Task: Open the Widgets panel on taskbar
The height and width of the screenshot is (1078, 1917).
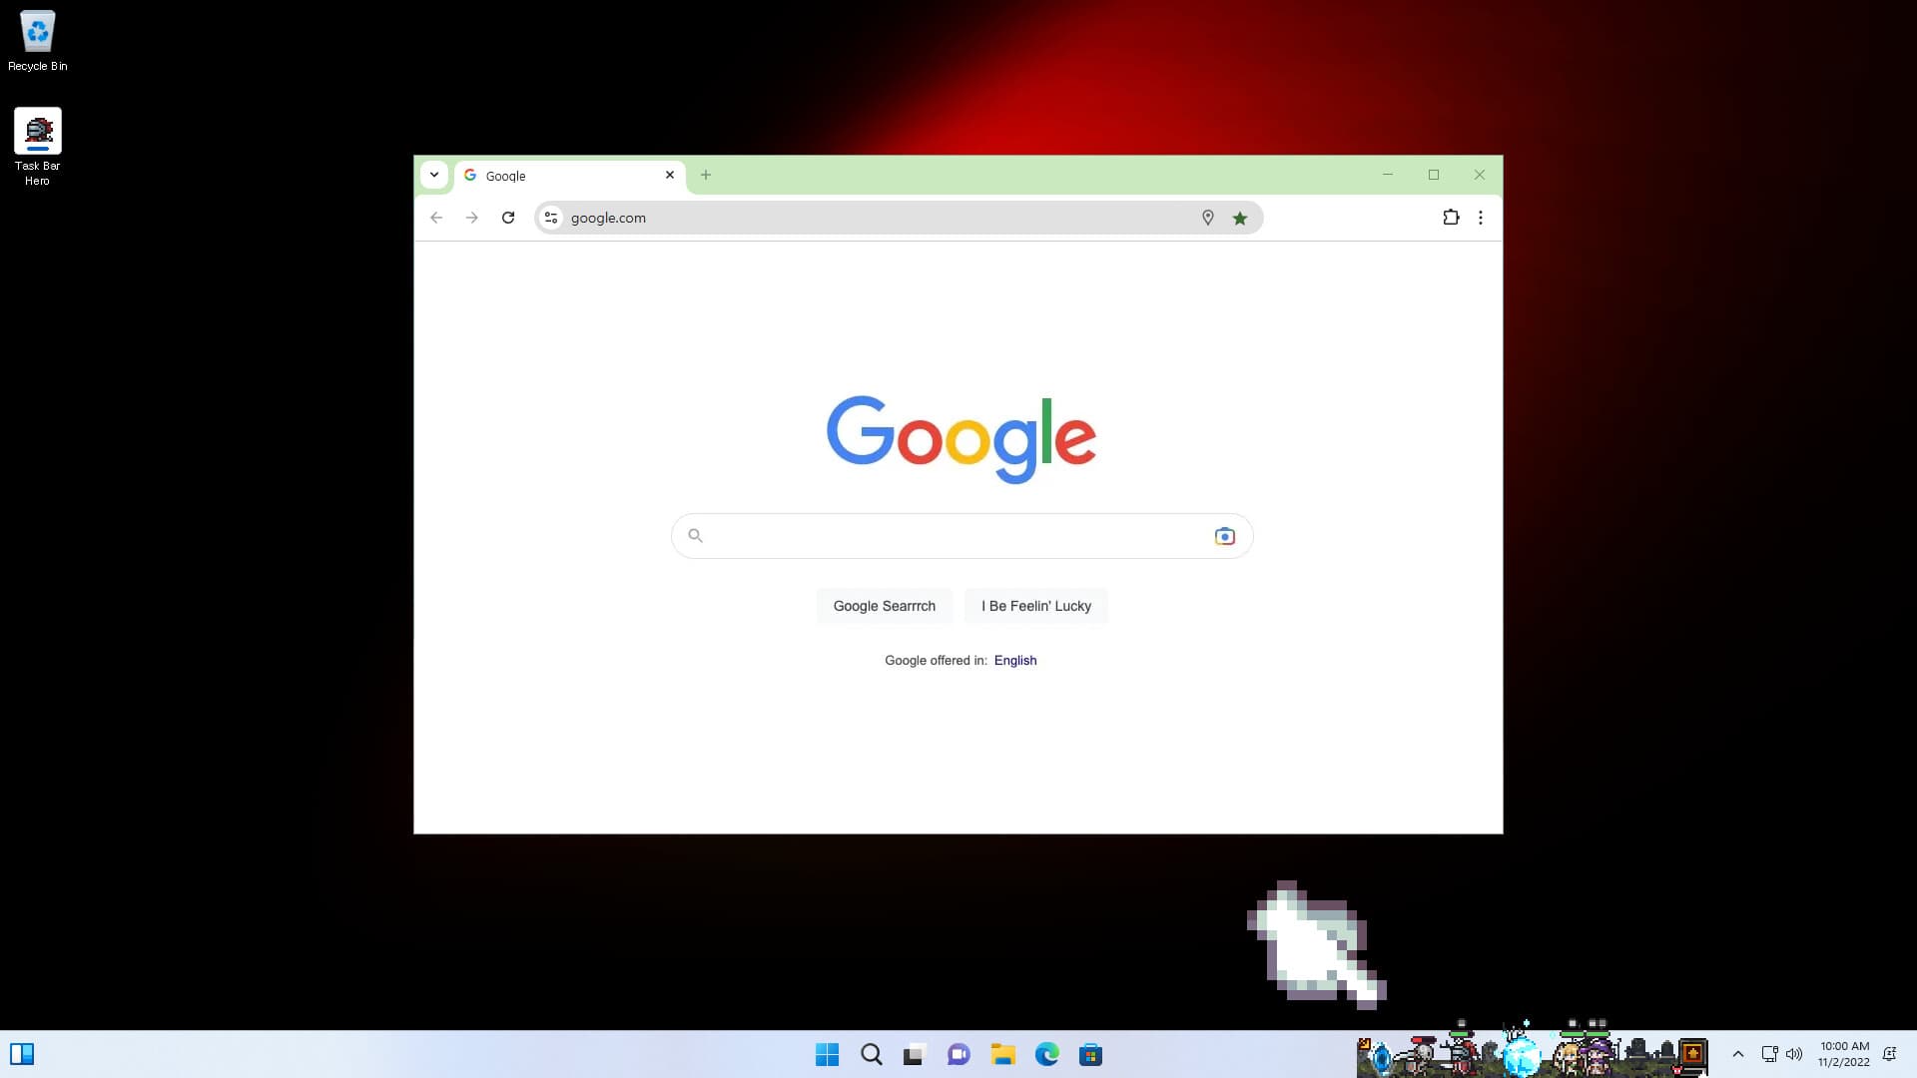Action: (x=22, y=1054)
